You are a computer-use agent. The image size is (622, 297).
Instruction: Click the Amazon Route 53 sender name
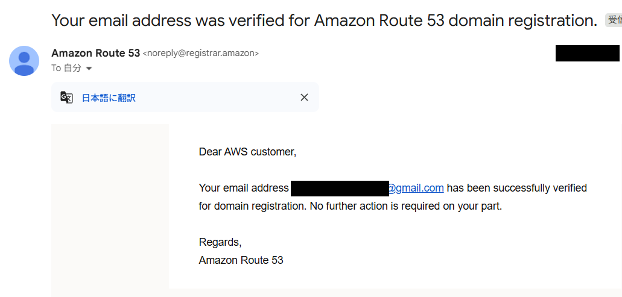click(95, 53)
